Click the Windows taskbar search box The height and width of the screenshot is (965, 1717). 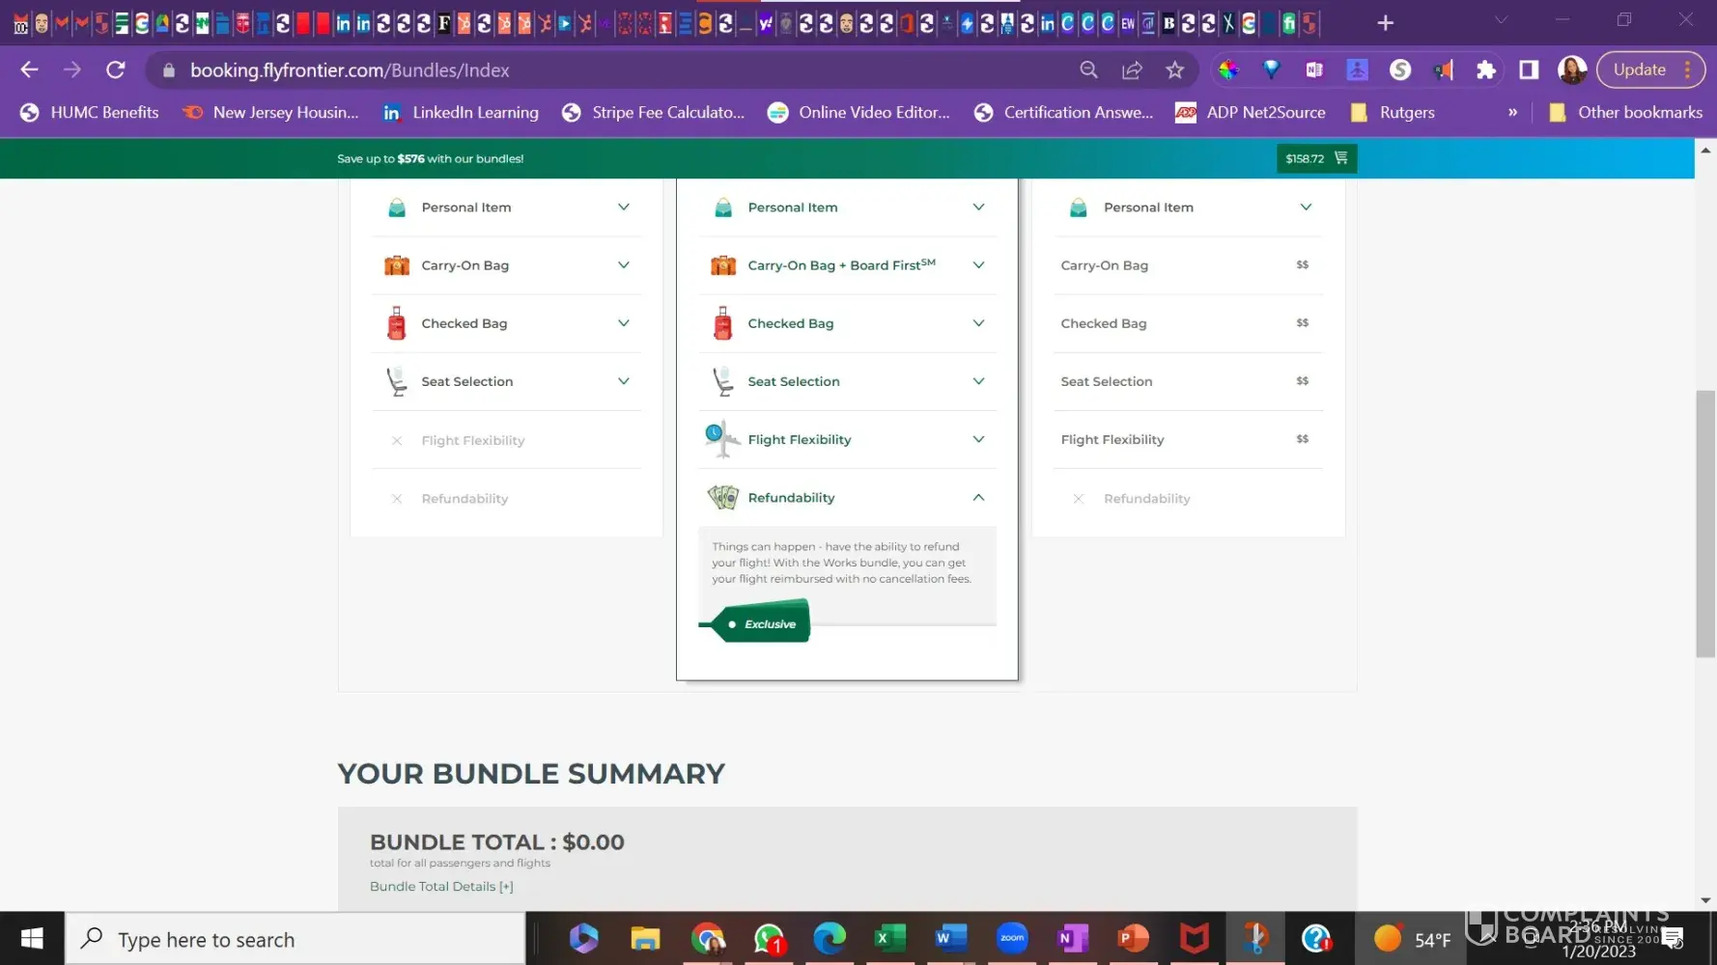(x=295, y=939)
